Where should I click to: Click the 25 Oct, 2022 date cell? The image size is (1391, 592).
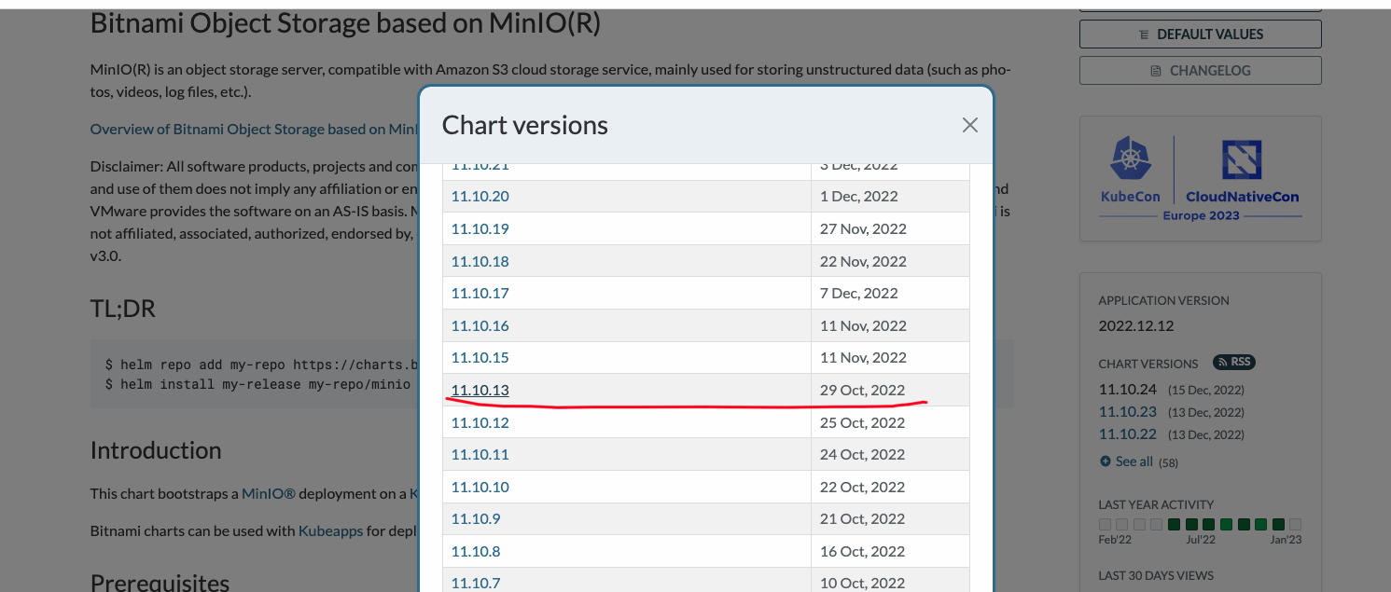pyautogui.click(x=890, y=423)
